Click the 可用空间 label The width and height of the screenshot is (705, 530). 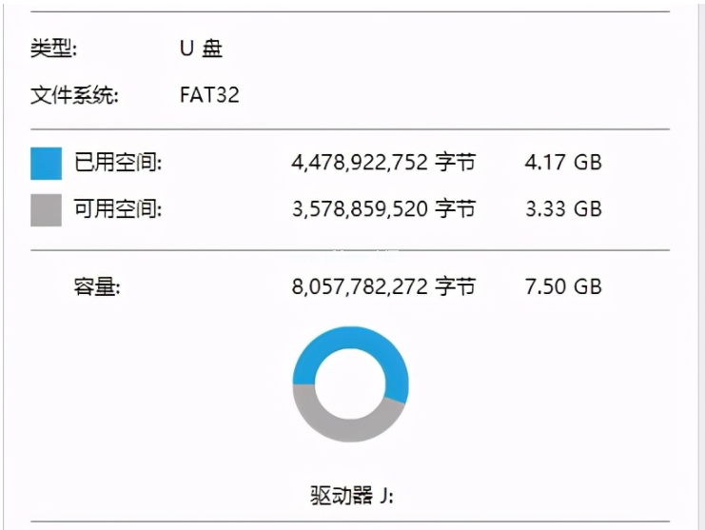click(x=119, y=209)
